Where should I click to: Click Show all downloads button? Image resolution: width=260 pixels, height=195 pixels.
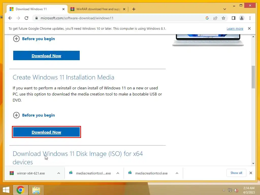tap(236, 173)
